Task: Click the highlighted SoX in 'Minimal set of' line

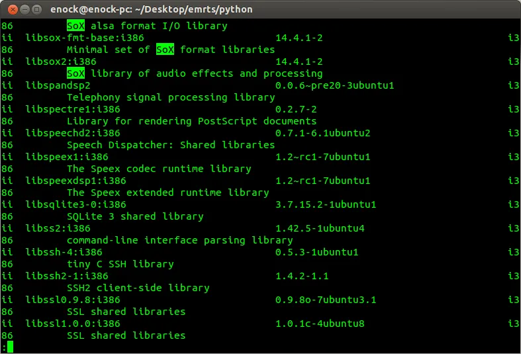Action: coord(165,50)
